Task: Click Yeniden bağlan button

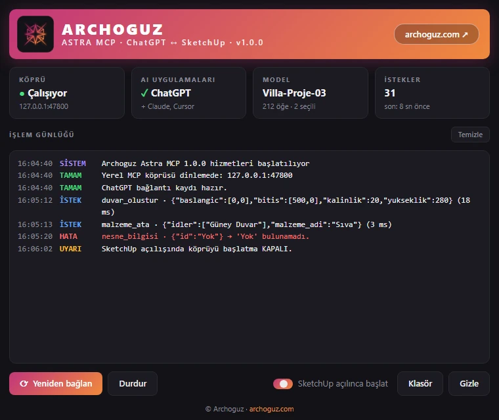Action: pos(56,384)
